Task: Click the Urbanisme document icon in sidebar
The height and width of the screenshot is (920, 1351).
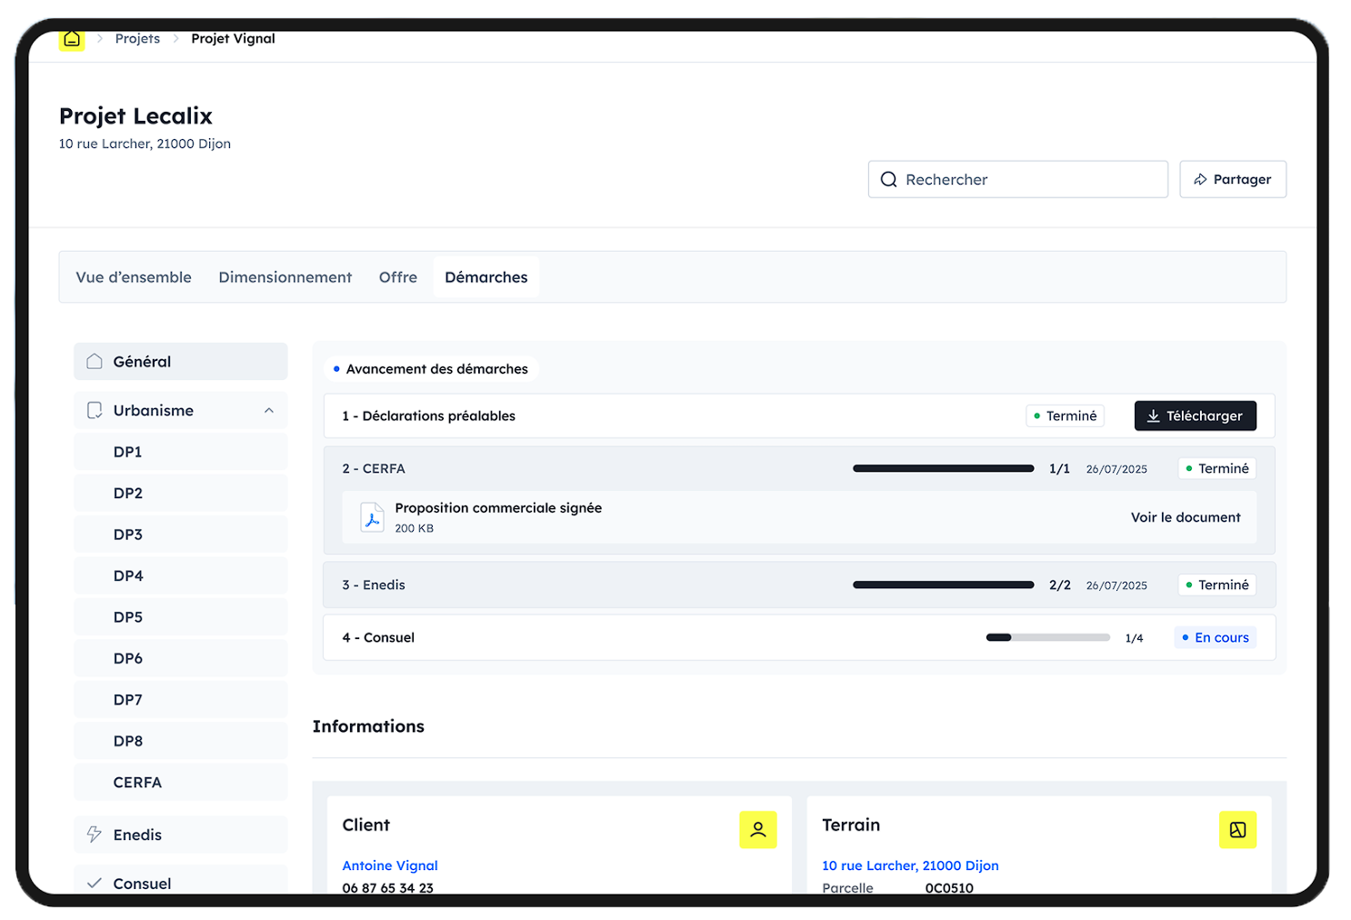Action: click(95, 411)
